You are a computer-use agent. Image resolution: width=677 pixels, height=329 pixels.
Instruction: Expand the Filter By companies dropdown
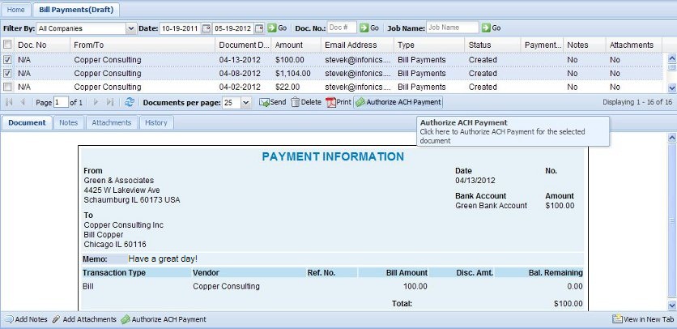131,28
